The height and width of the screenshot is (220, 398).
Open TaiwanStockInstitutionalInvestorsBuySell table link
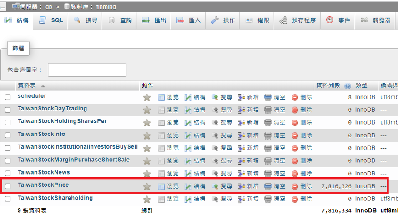(78, 147)
